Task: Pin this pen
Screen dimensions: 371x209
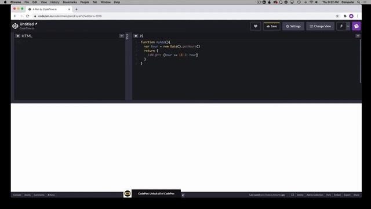Action: (341, 26)
